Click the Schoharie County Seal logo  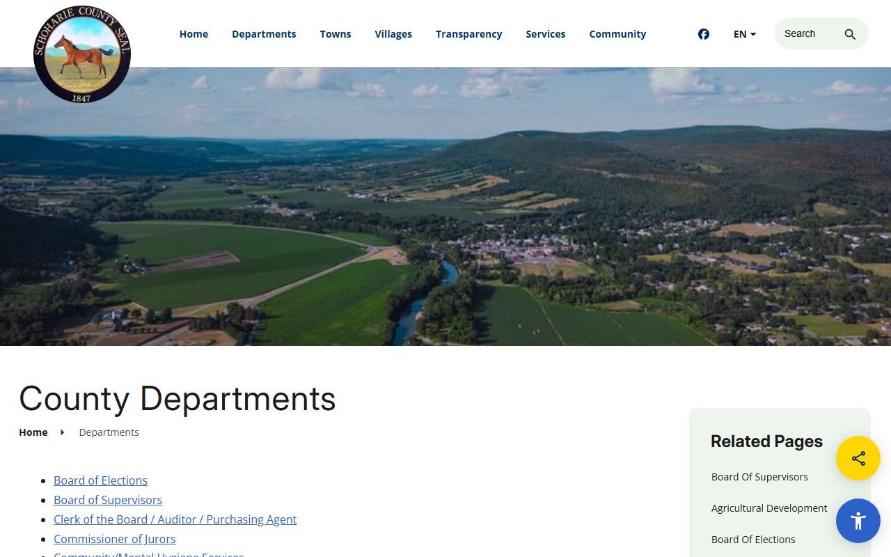pos(82,54)
